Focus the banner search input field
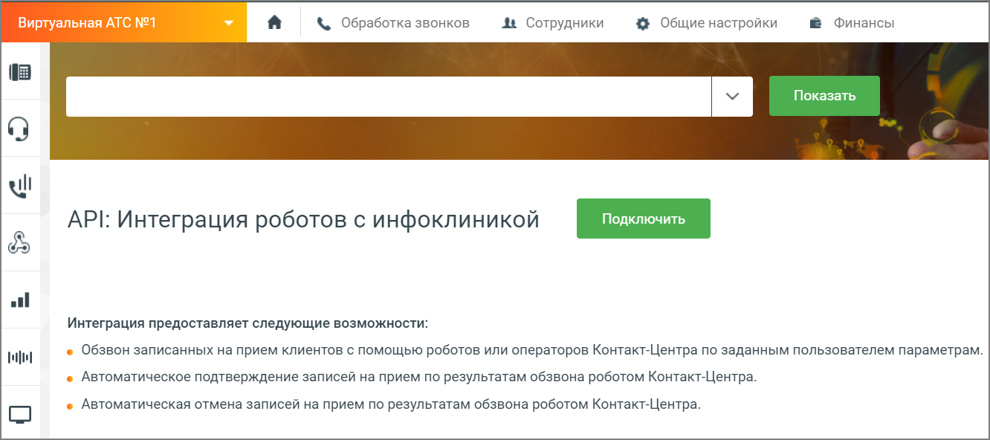This screenshot has width=990, height=440. point(389,97)
